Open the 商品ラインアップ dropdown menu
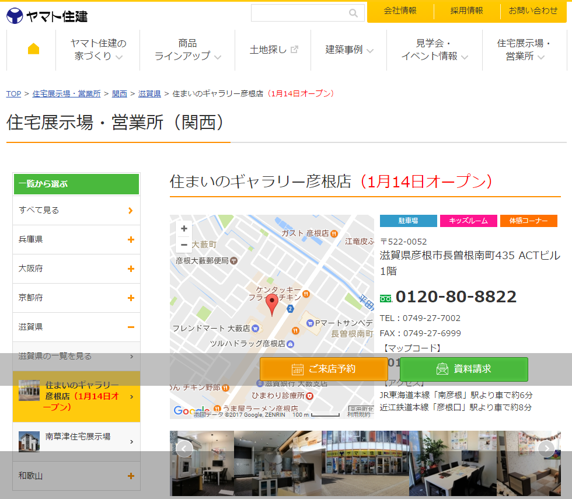 [187, 50]
